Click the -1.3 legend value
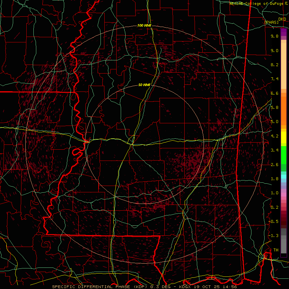Screen dimensions: 289x289 click(x=274, y=236)
